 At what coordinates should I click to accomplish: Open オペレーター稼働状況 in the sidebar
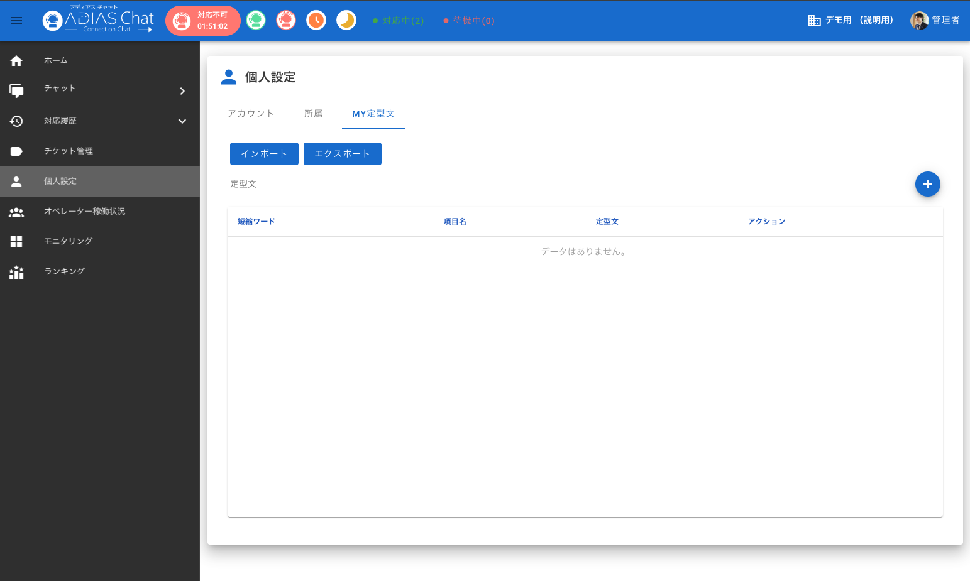point(84,212)
